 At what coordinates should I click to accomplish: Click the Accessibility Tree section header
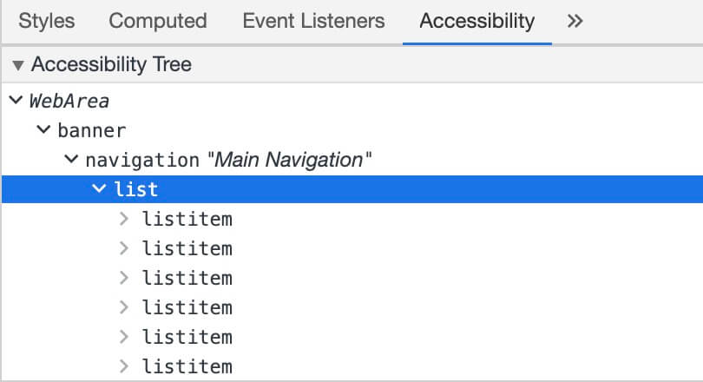point(111,64)
